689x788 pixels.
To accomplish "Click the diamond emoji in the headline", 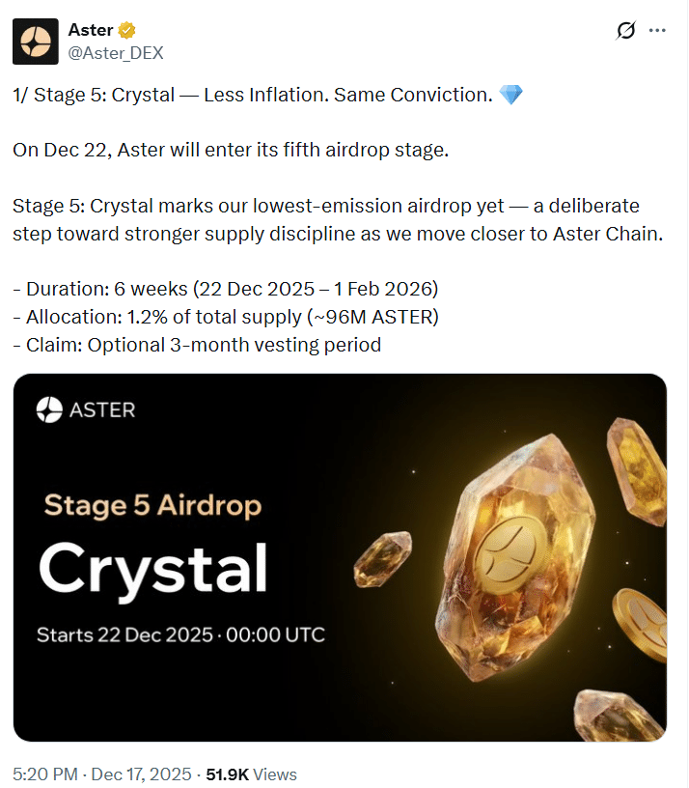I will (x=510, y=94).
